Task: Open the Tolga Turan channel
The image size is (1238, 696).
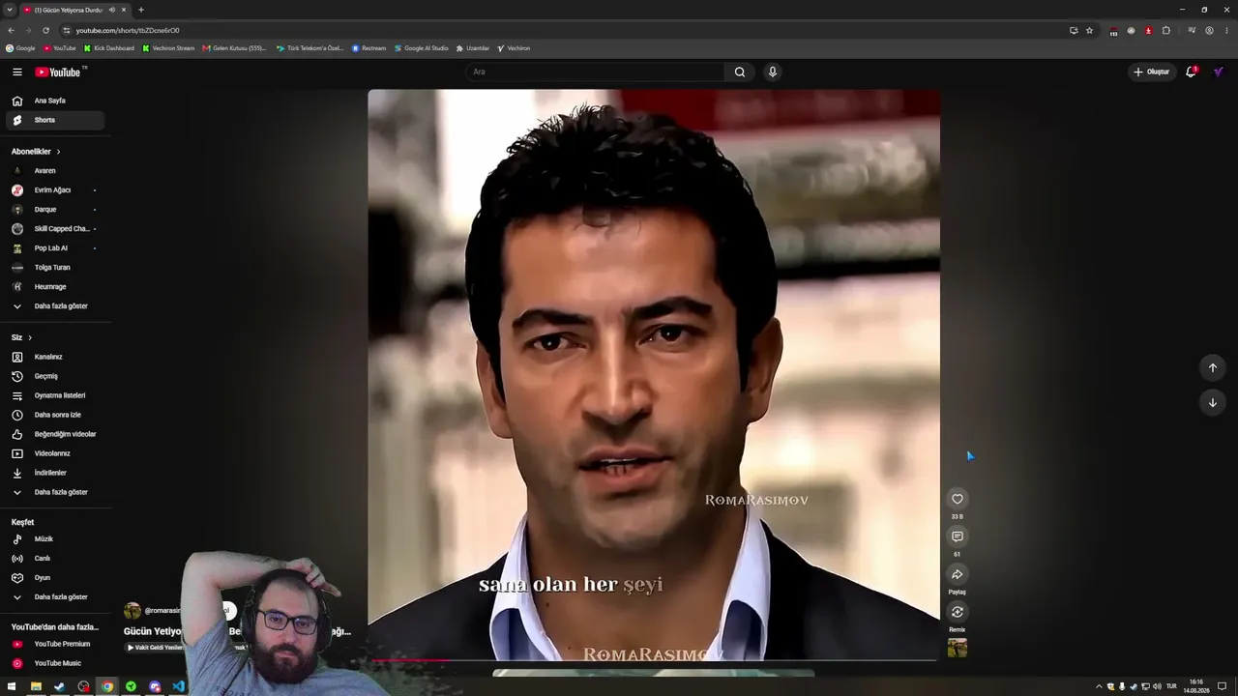Action: click(55, 268)
